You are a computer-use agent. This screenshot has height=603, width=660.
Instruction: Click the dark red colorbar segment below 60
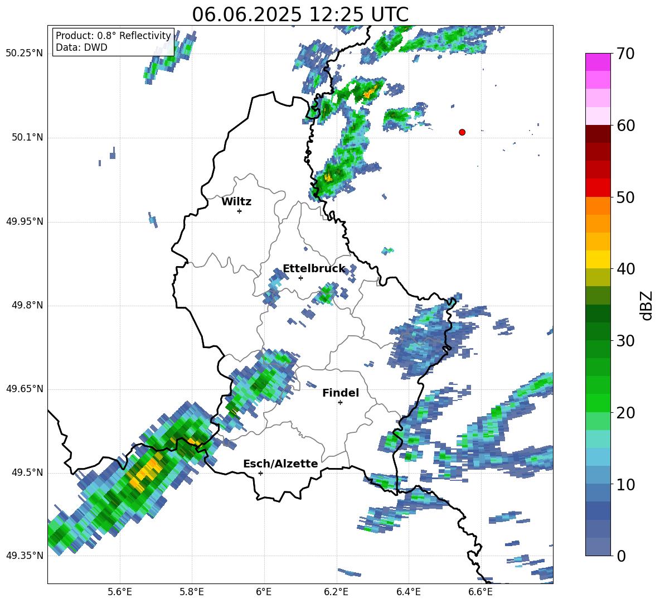tap(598, 134)
